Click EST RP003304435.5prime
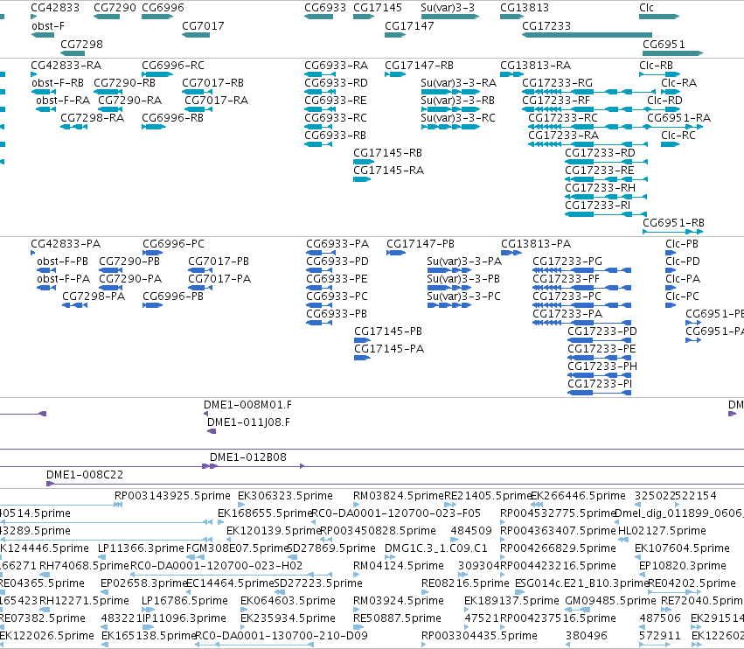The width and height of the screenshot is (744, 649). point(479,636)
